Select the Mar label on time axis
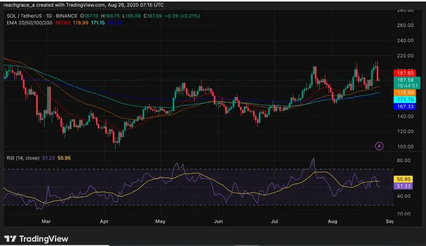426x246 pixels. [46, 222]
